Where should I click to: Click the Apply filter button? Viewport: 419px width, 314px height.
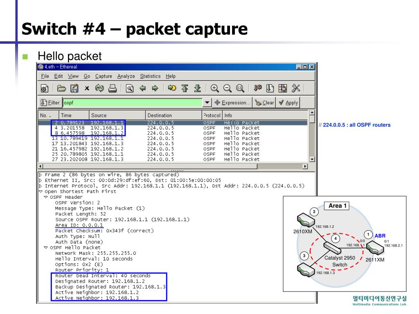coord(288,103)
